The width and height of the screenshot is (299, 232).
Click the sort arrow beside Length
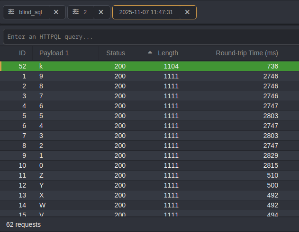(150, 53)
